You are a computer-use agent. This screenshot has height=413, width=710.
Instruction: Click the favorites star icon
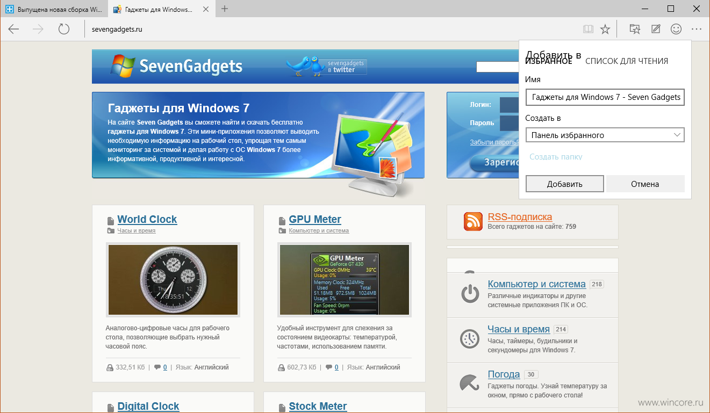(x=605, y=29)
